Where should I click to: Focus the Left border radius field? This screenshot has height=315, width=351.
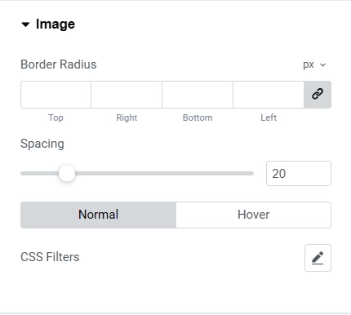tap(269, 95)
